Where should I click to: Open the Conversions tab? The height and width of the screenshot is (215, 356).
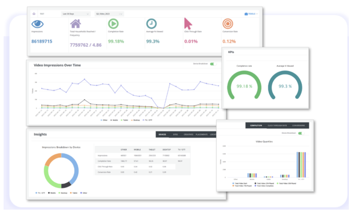click(x=299, y=126)
